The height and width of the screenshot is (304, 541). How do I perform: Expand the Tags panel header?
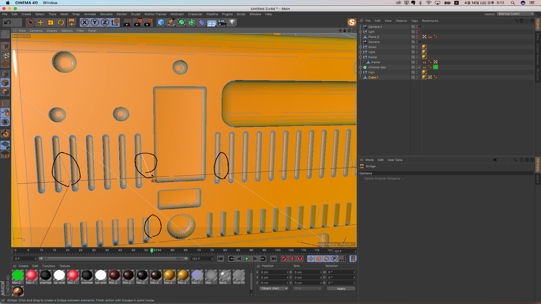(x=414, y=21)
